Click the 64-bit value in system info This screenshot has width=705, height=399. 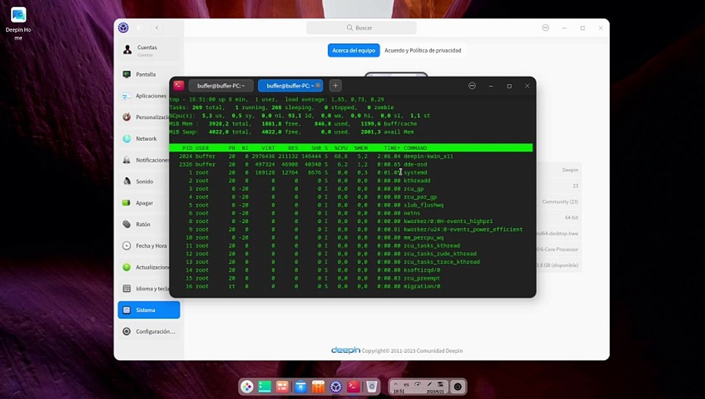(571, 218)
